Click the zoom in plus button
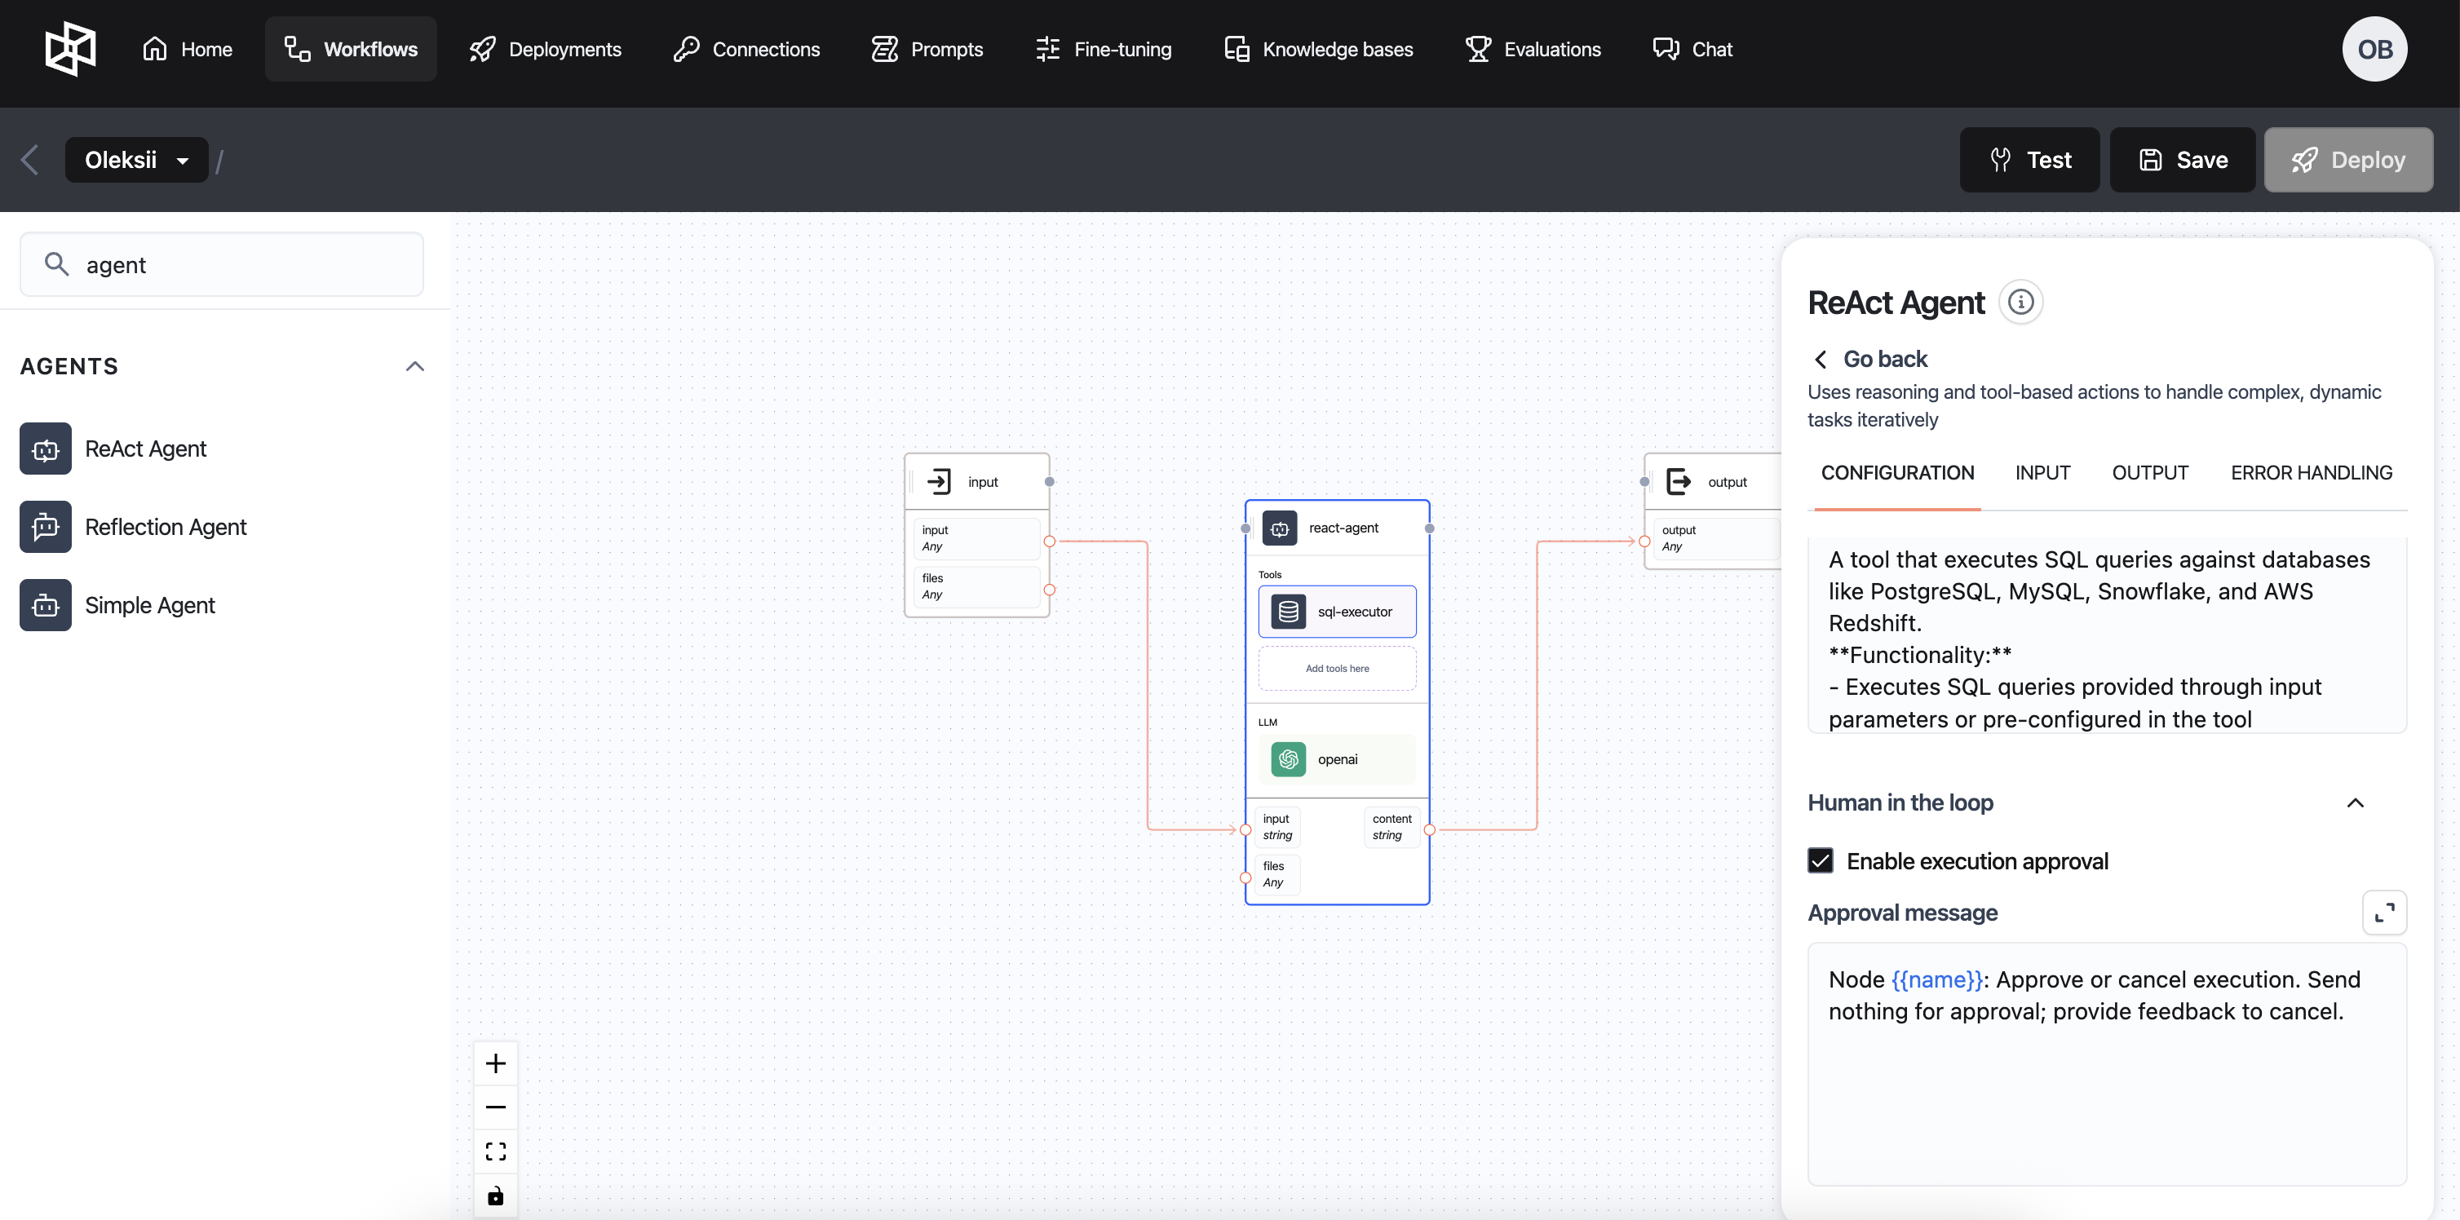2460x1220 pixels. tap(494, 1063)
